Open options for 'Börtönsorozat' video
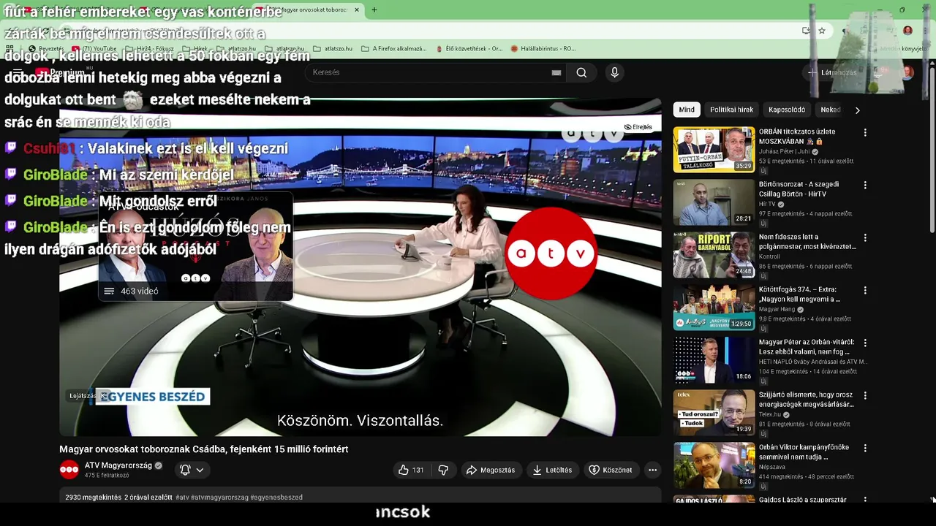The height and width of the screenshot is (526, 936). point(865,186)
